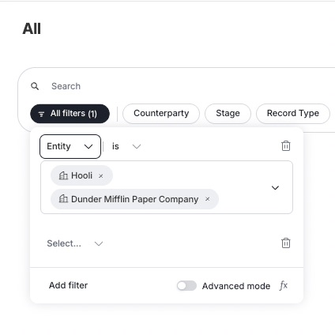Click Add filter
This screenshot has width=335, height=335.
pyautogui.click(x=68, y=285)
